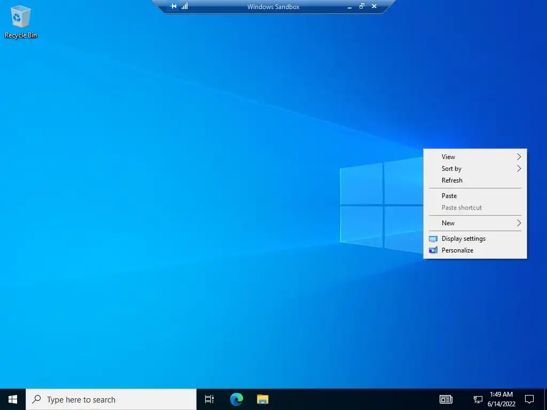Choose Refresh from the context menu
The image size is (547, 410).
coord(475,180)
